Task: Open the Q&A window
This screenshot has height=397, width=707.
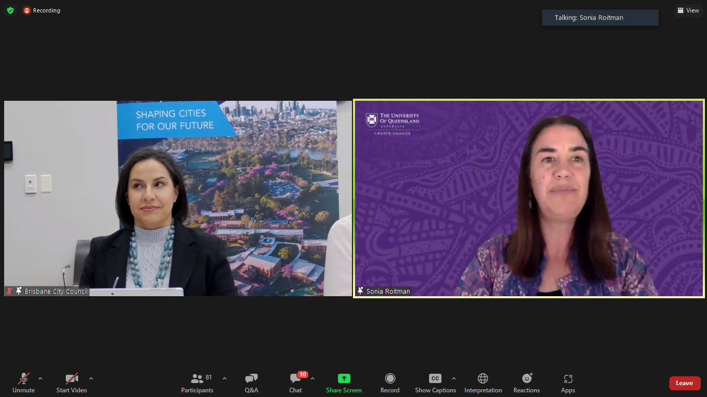Action: 252,383
